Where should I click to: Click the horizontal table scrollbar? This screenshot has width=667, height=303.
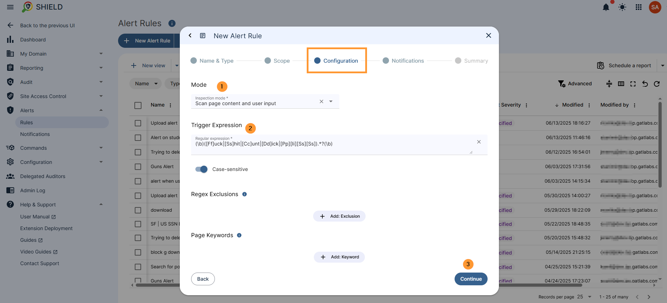359,285
